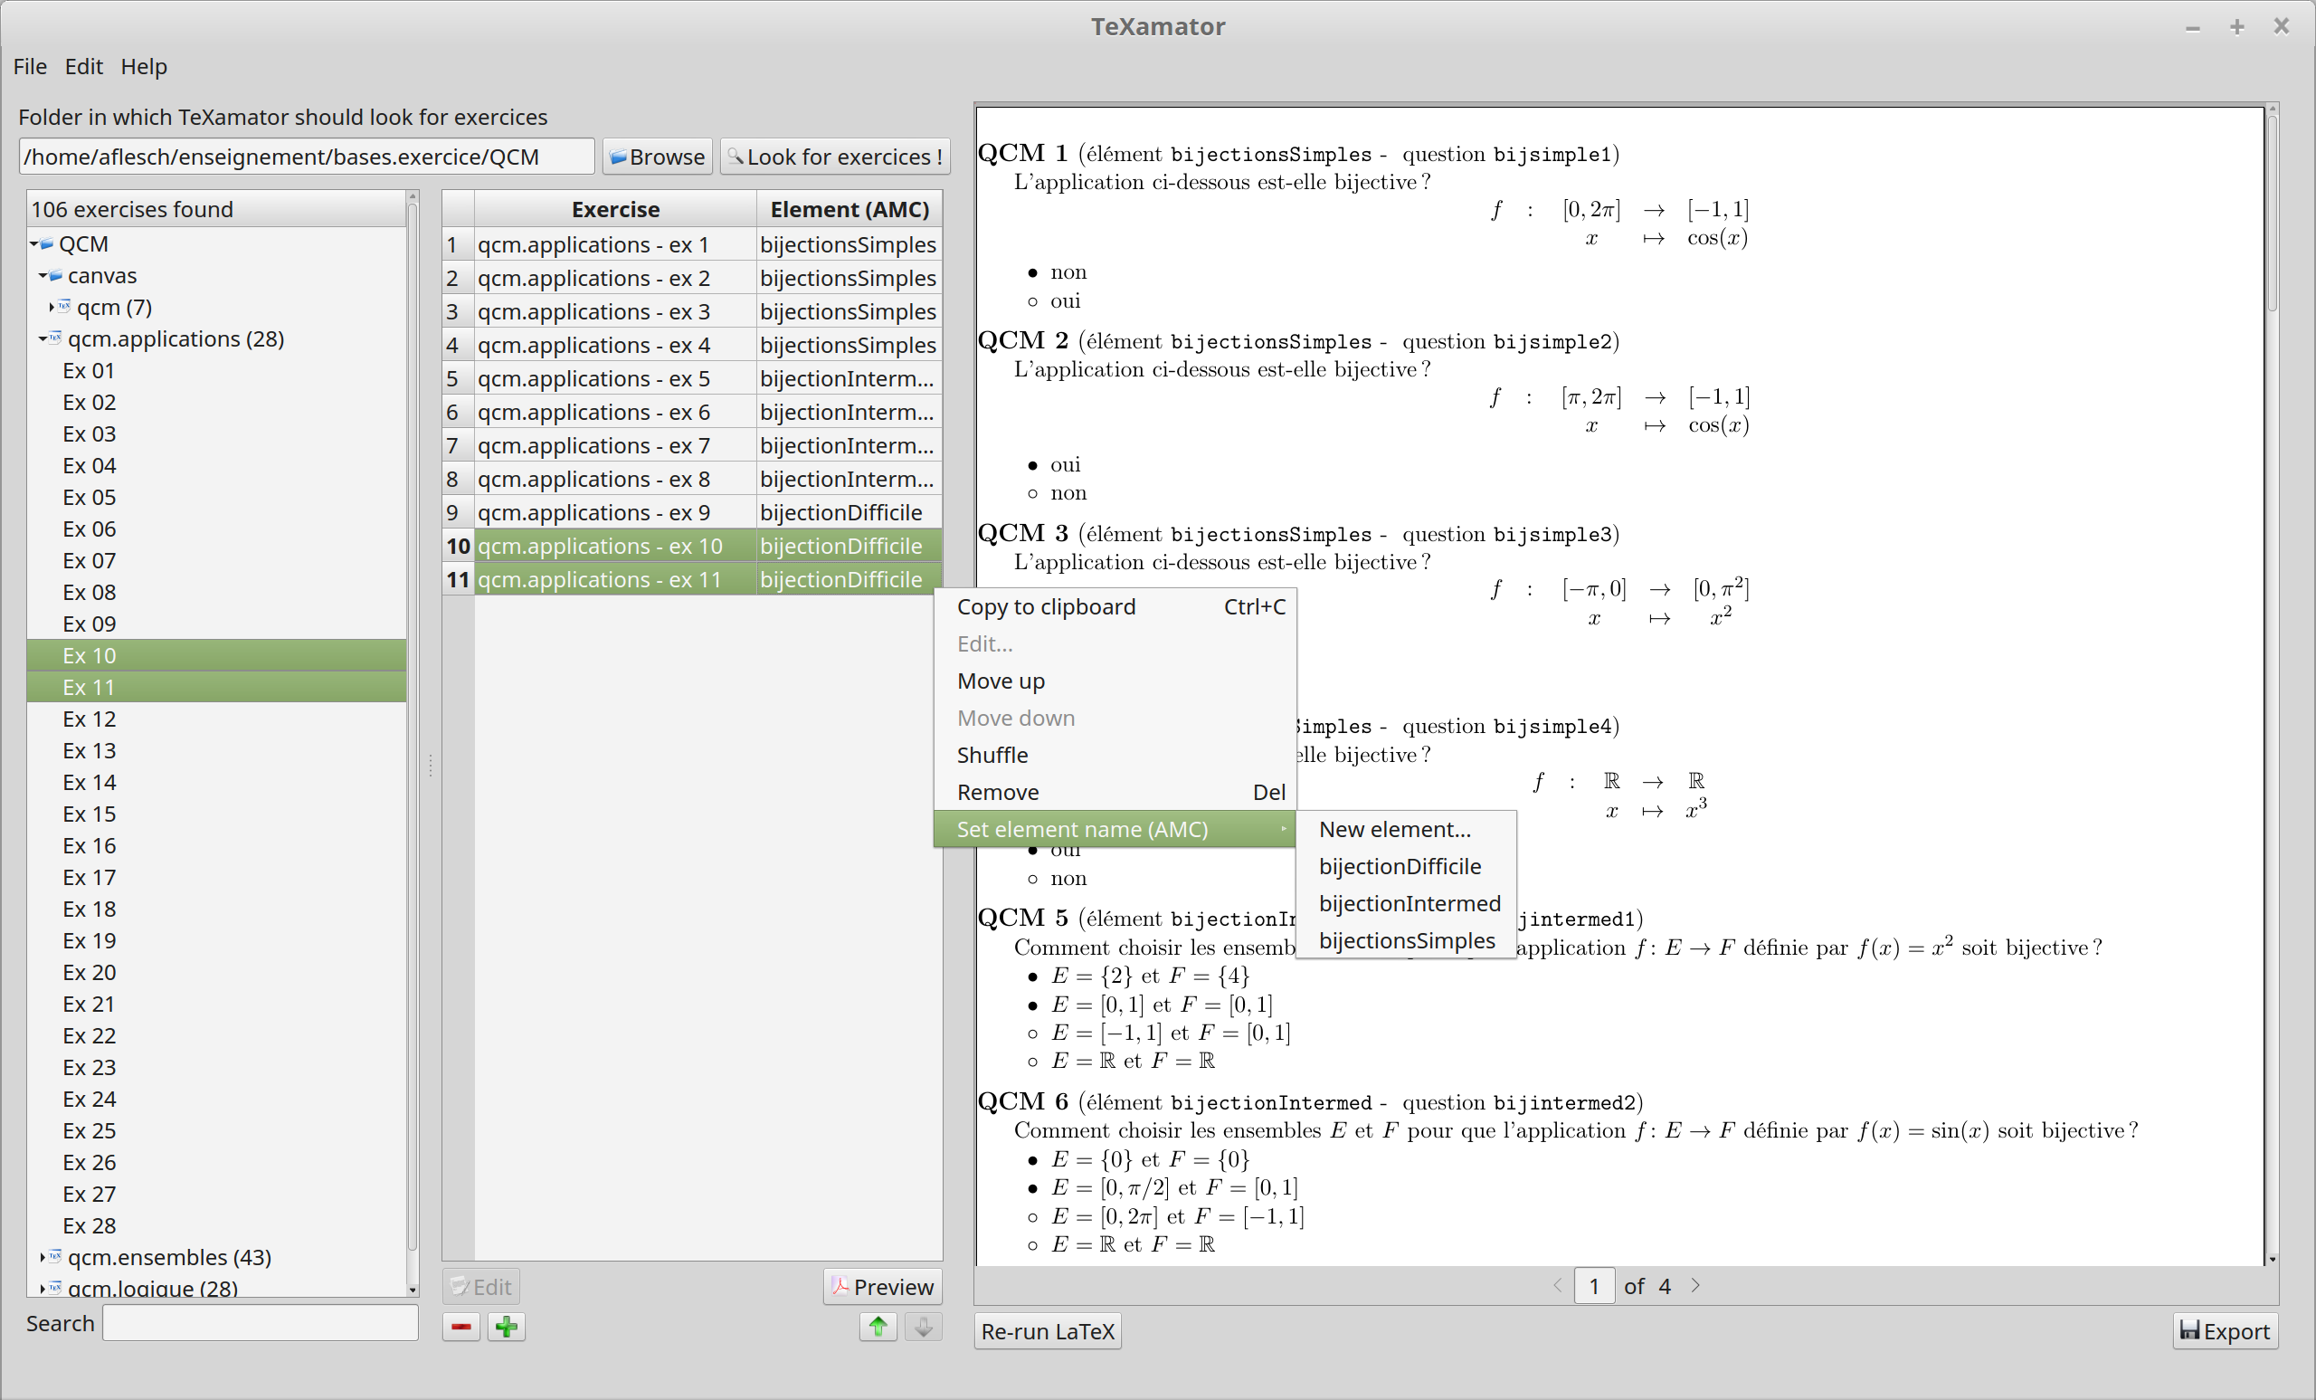This screenshot has width=2316, height=1400.
Task: Select bijectionsSimples in submenu
Action: click(x=1405, y=941)
